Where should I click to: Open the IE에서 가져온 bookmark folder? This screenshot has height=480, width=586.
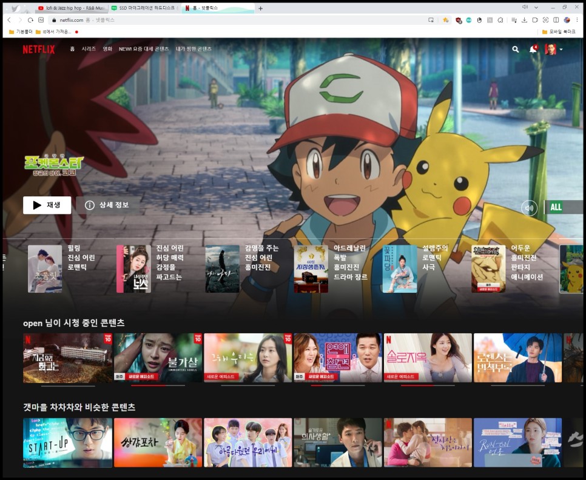53,32
